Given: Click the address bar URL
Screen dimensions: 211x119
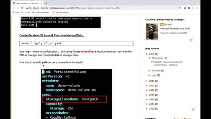Looking at the screenshot, I should coord(80,8).
